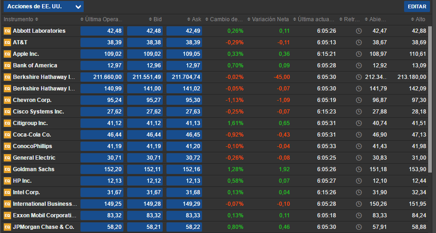Screen dimensions: 436x233
Task: Click the EDITAR button
Action: (417, 6)
